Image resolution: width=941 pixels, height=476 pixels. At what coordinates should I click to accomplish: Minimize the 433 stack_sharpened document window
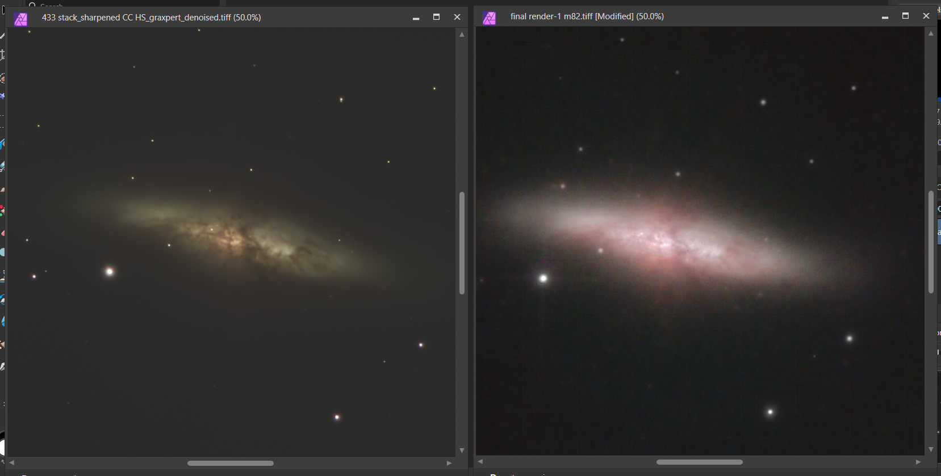pos(416,18)
